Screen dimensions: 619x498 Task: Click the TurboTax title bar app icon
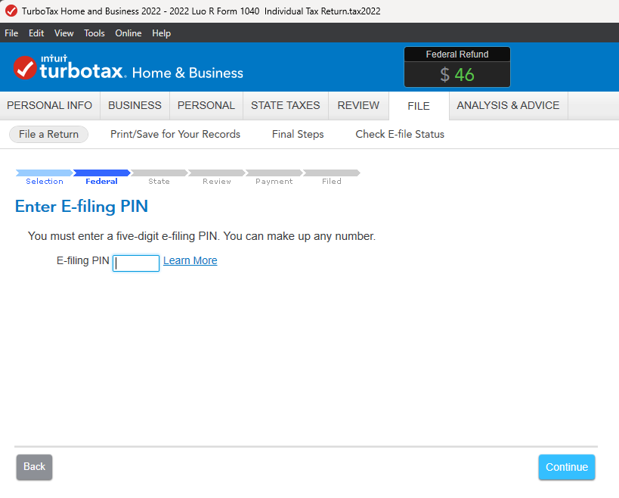tap(11, 11)
